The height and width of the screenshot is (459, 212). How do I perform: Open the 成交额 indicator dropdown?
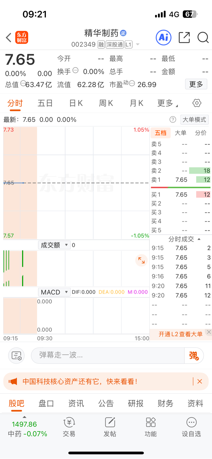tap(54, 245)
